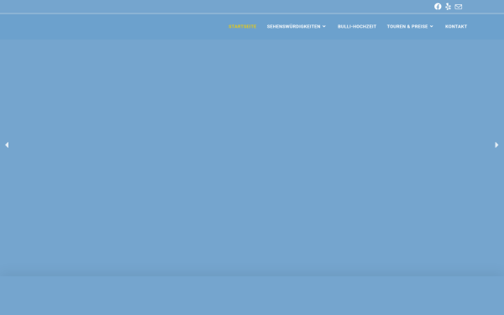This screenshot has height=315, width=504.
Task: Go to previous slide arrow
Action: [7, 145]
